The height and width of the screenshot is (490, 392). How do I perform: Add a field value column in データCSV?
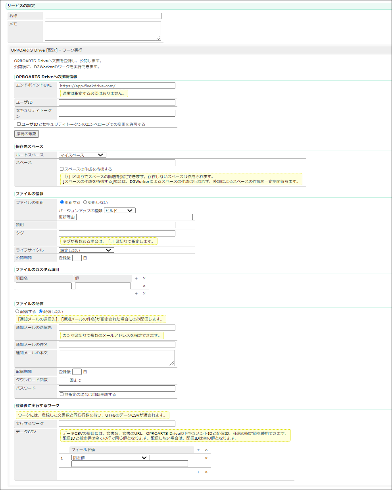point(198,450)
